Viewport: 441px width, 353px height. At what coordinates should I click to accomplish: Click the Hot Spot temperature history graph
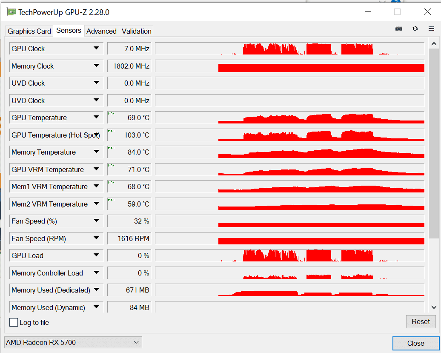pyautogui.click(x=290, y=135)
